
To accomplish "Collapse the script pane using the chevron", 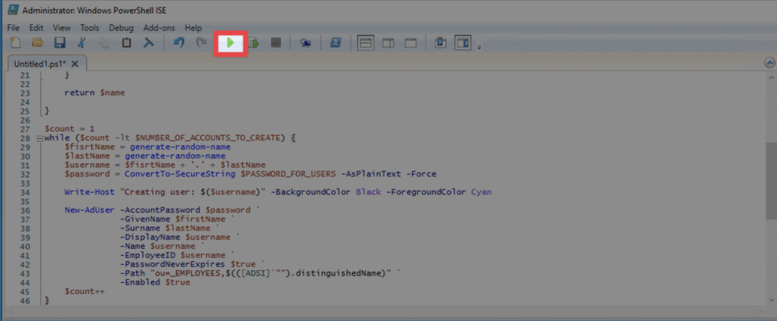I will (768, 64).
